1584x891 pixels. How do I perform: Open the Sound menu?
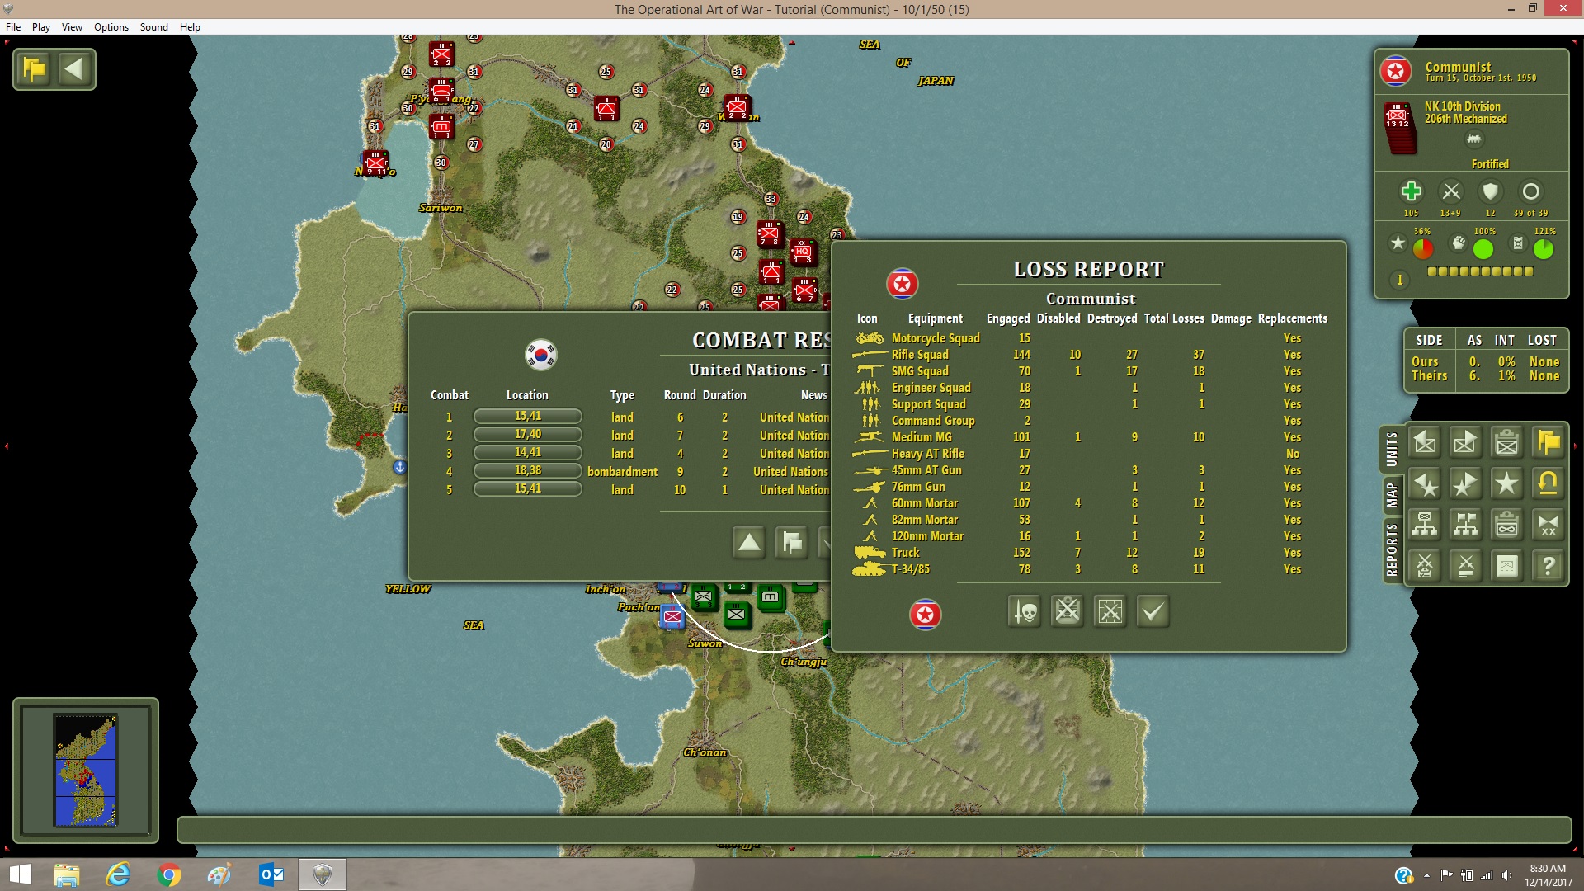154,26
